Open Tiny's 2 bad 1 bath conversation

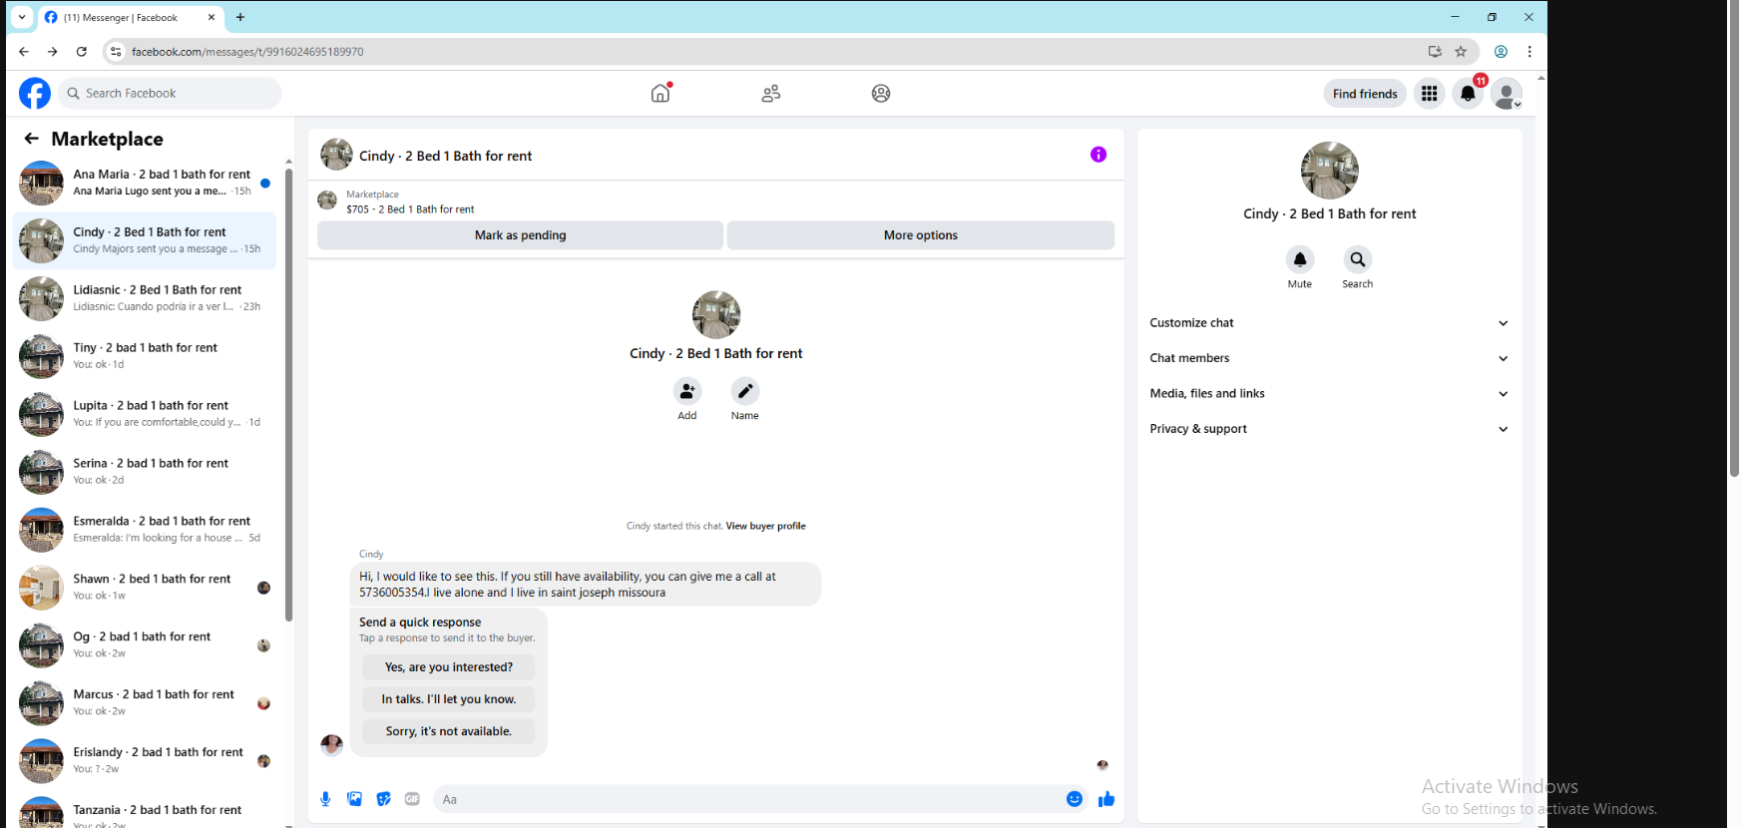point(146,357)
